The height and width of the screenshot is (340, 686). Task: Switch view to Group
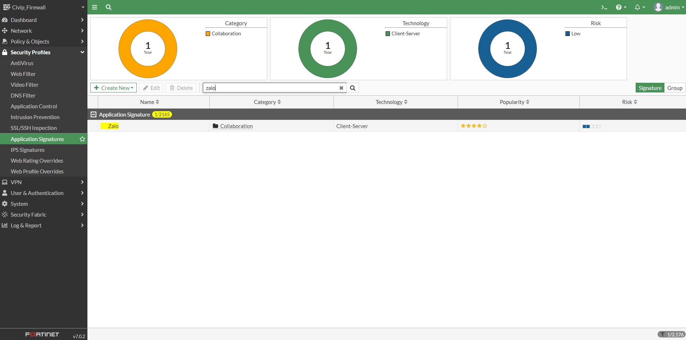point(674,88)
